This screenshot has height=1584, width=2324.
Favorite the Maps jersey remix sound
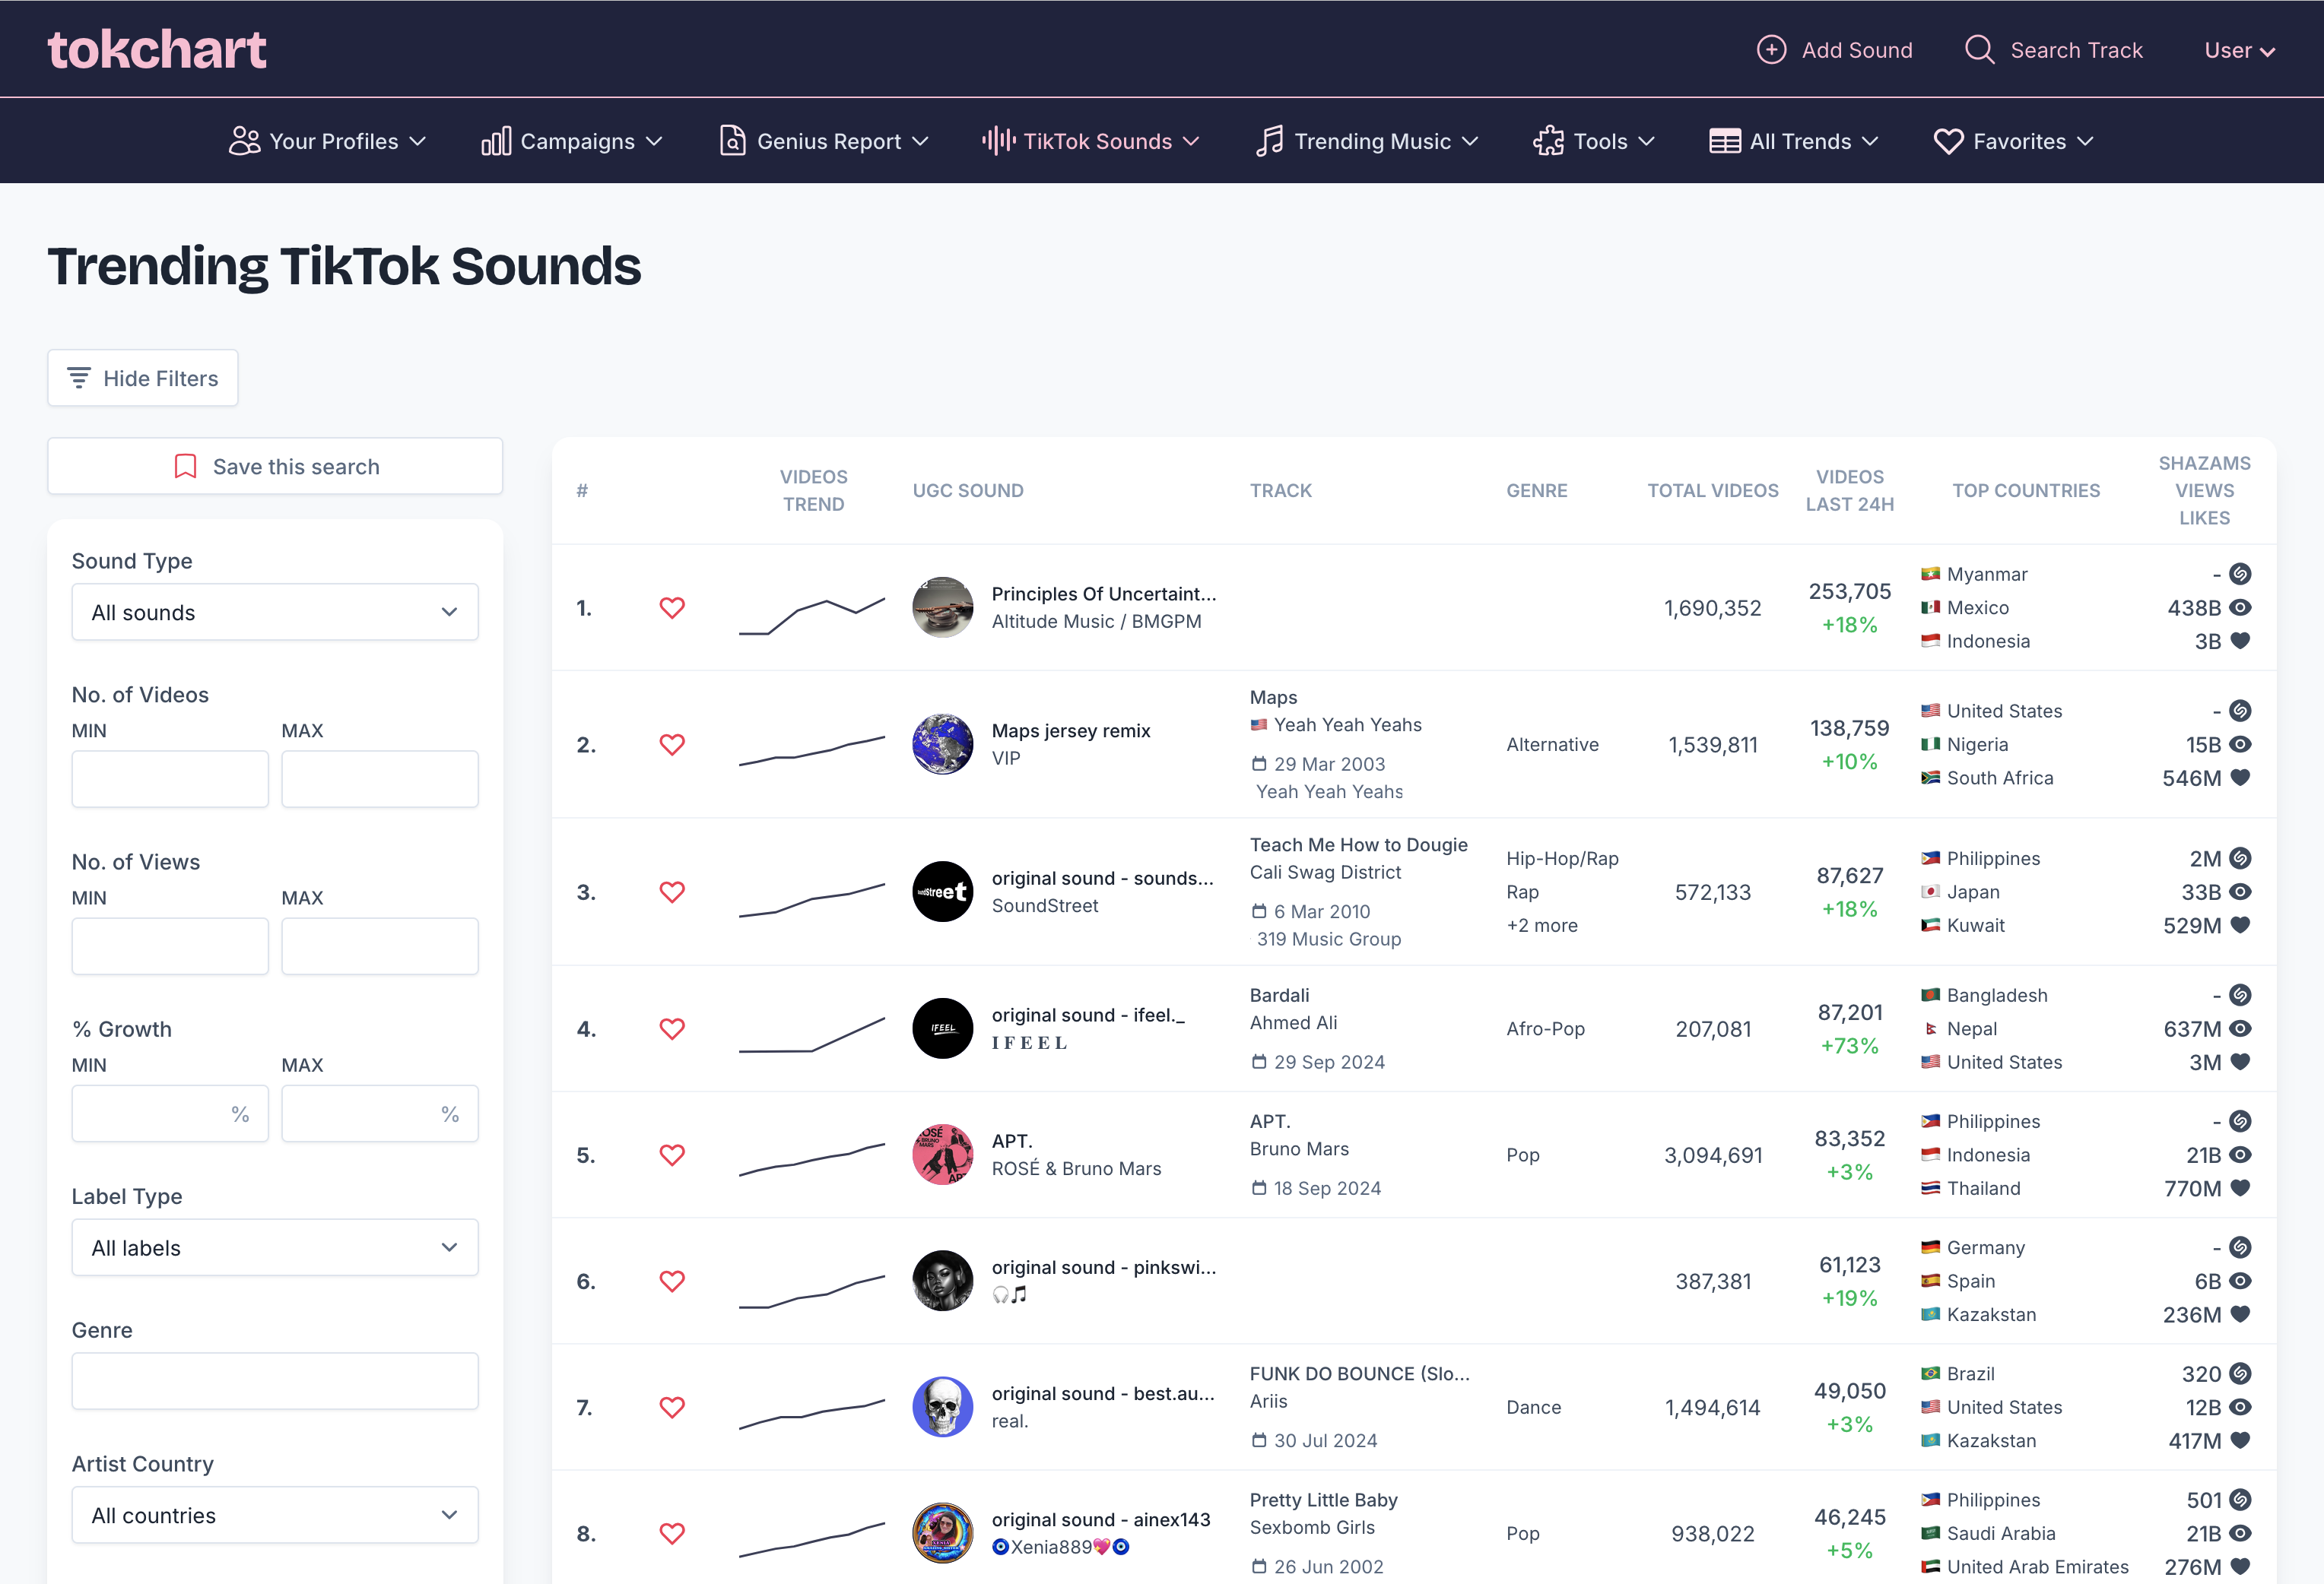tap(672, 745)
